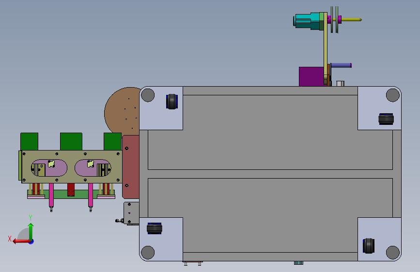Select the blue-violet horizontal pin above the frame
The height and width of the screenshot is (272, 420).
click(341, 65)
